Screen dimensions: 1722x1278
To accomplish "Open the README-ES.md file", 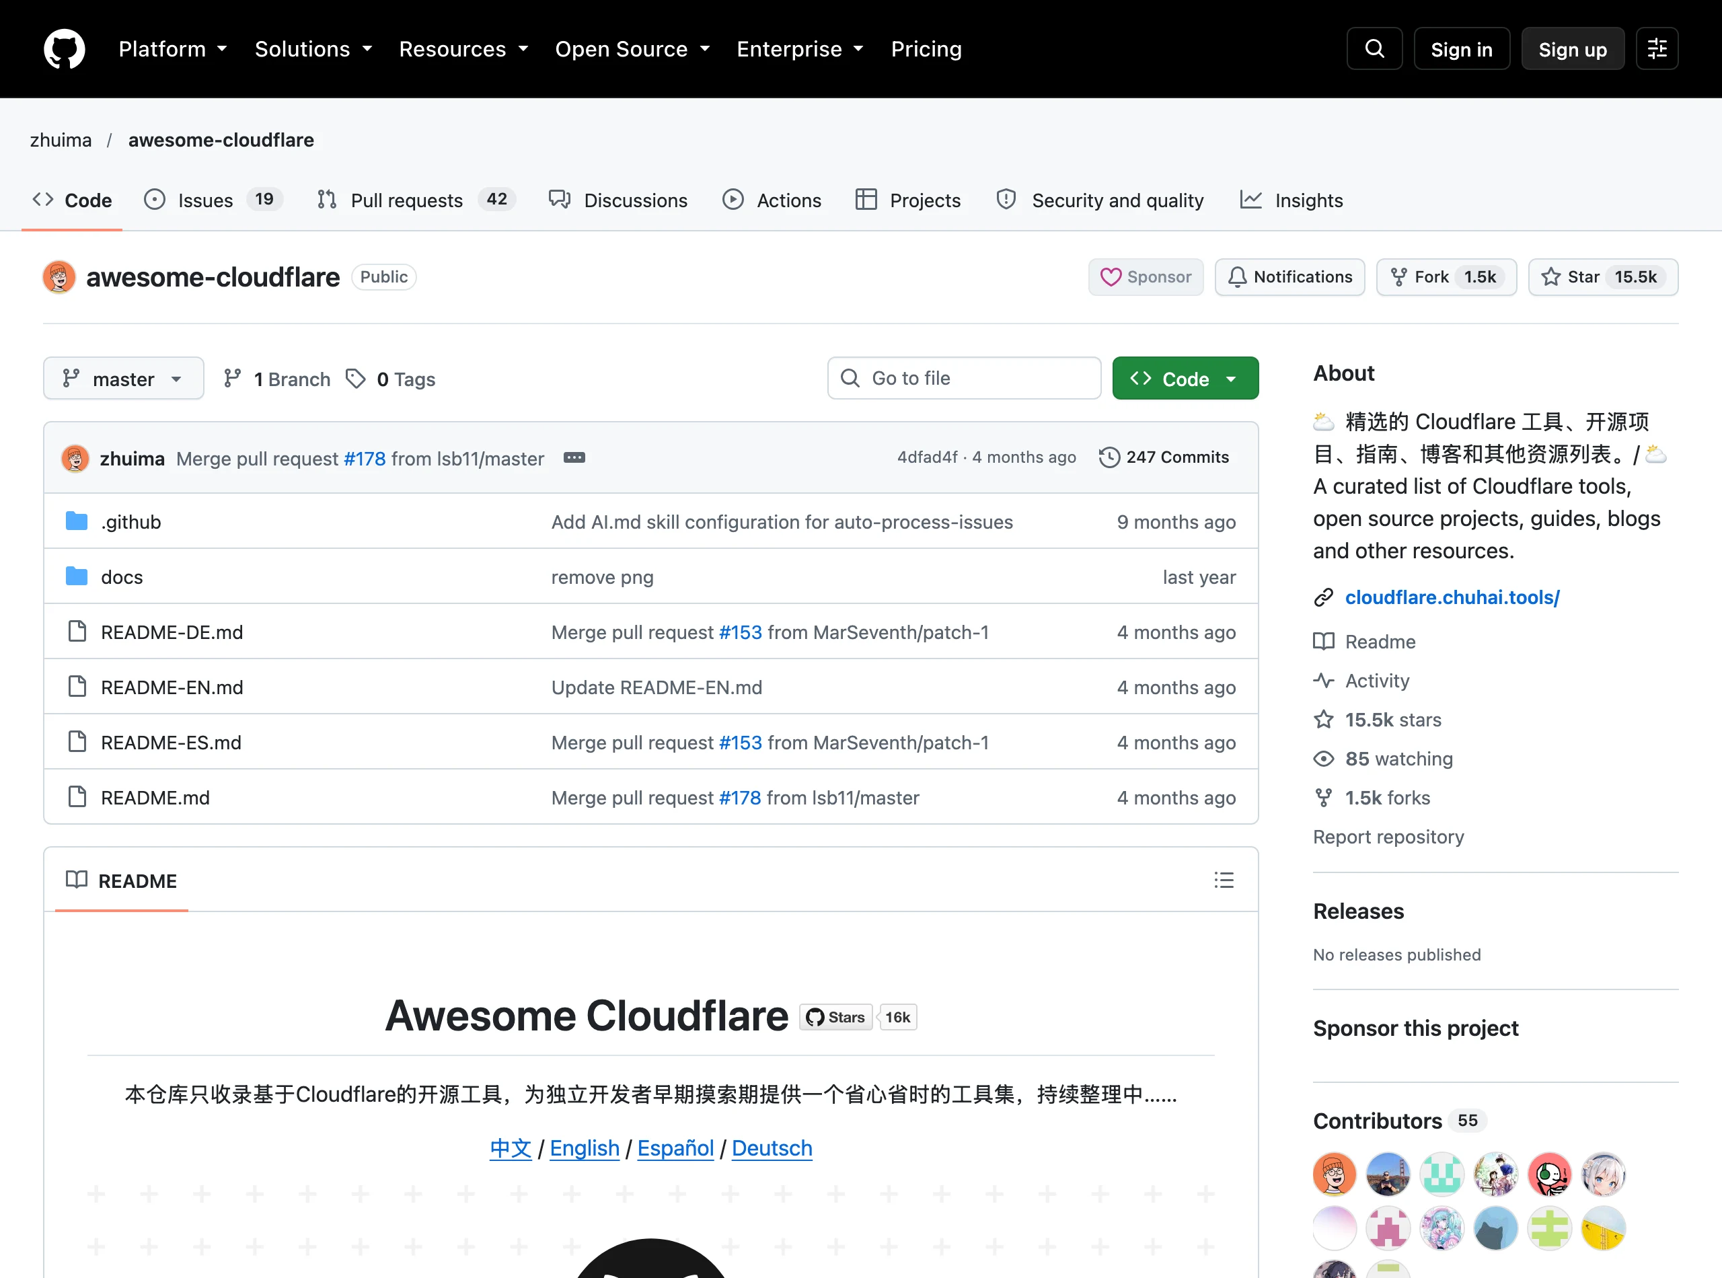I will tap(171, 742).
